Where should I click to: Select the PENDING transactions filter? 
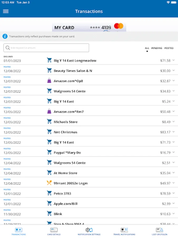click(x=157, y=48)
